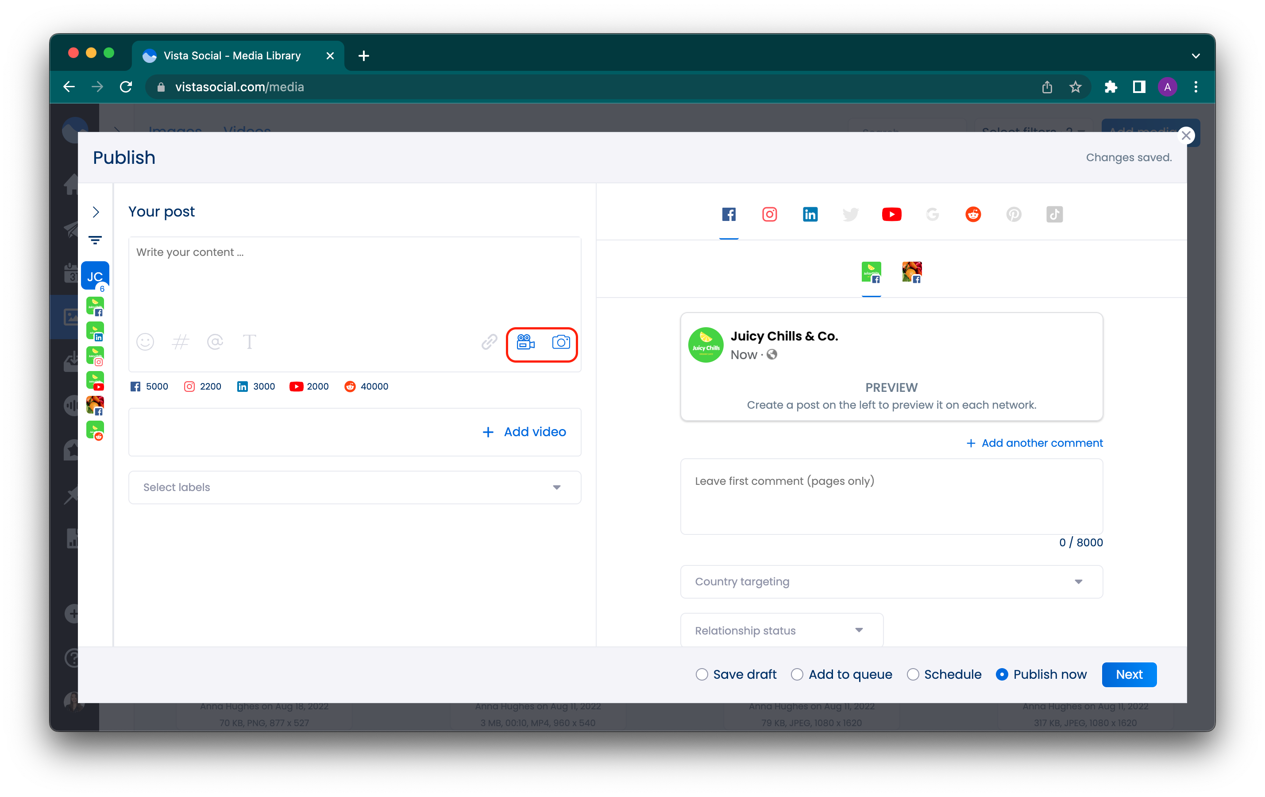Toggle the Juicy Chills Reddit profile in sidebar

point(95,430)
